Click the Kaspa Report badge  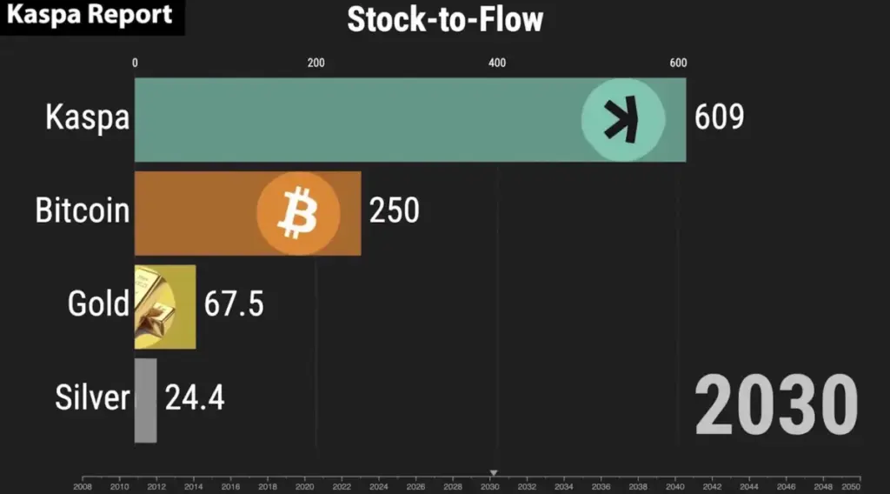pyautogui.click(x=91, y=17)
